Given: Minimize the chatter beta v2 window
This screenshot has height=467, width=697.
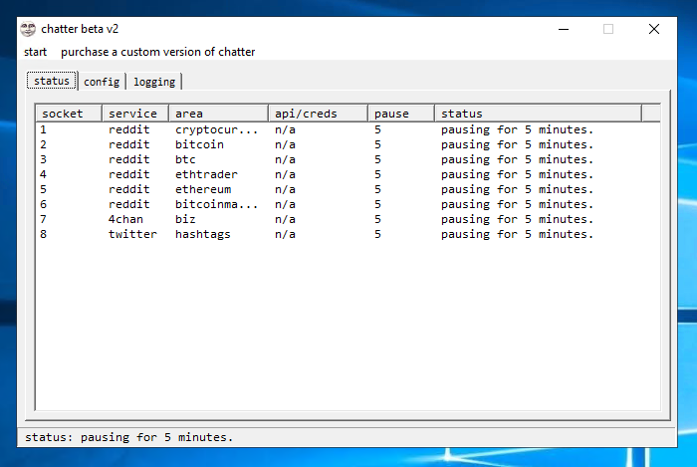Looking at the screenshot, I should [564, 29].
